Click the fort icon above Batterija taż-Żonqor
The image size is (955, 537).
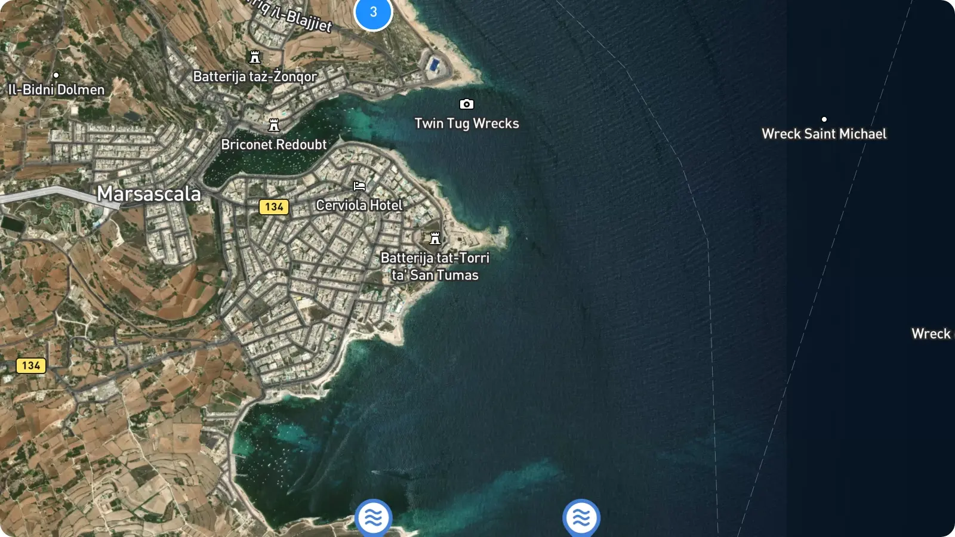click(255, 57)
